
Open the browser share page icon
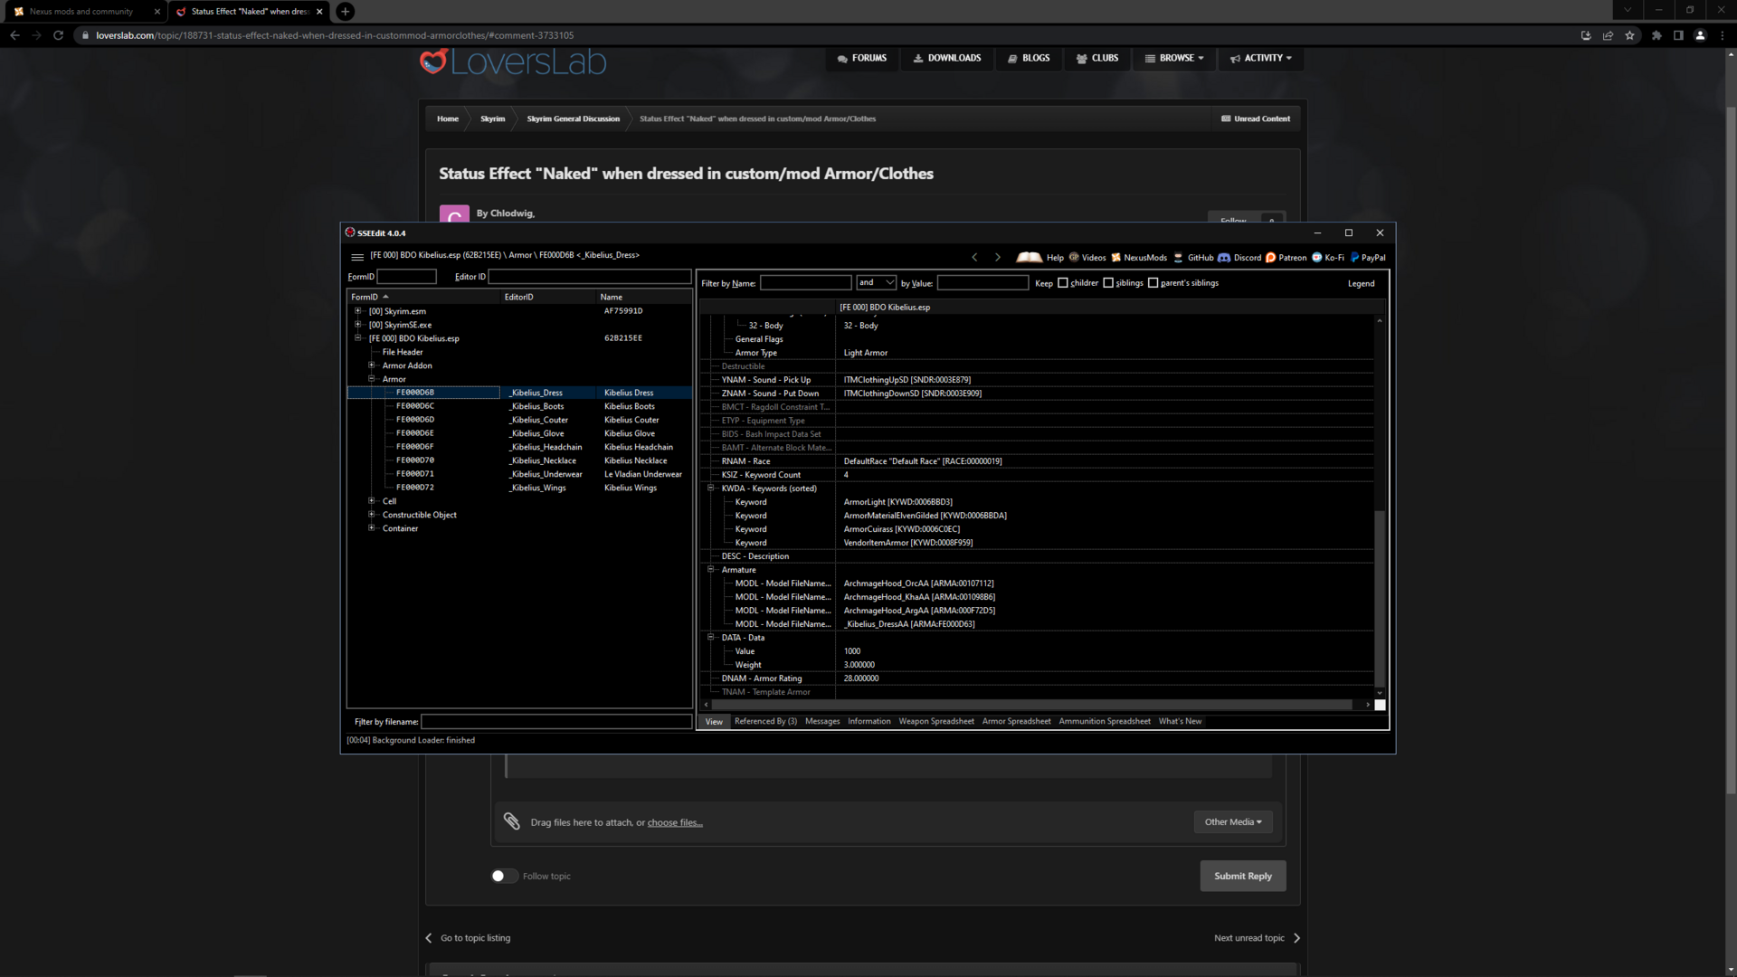tap(1608, 35)
